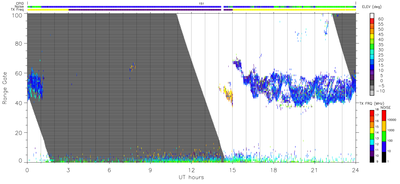Click the 'Range Gate' y-axis title
The height and width of the screenshot is (184, 400).
5,88
